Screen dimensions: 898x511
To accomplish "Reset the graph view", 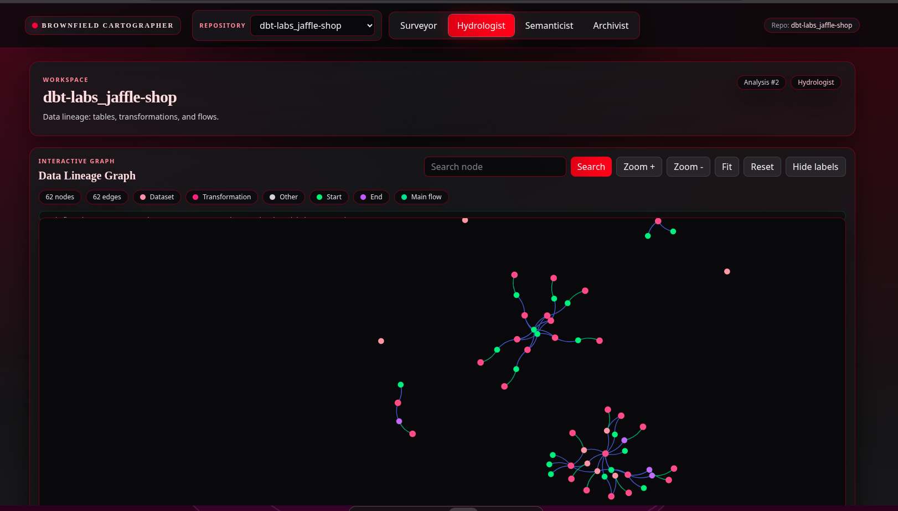I will [x=762, y=167].
